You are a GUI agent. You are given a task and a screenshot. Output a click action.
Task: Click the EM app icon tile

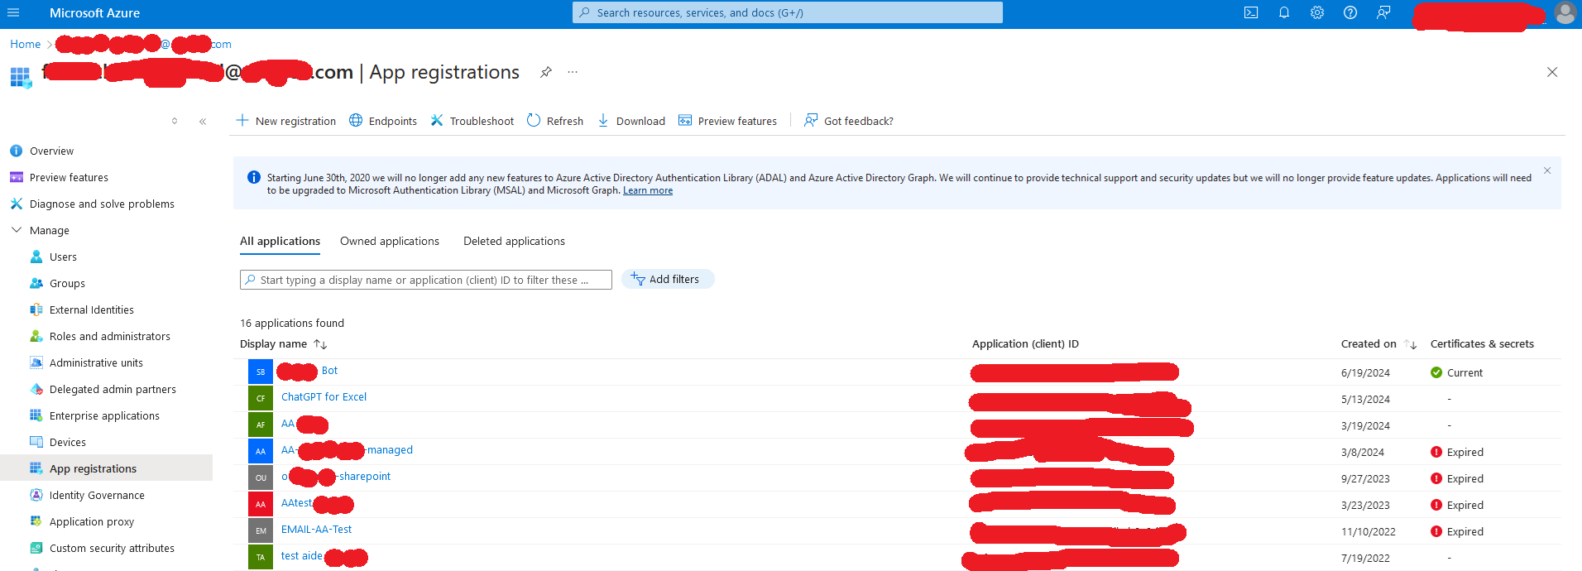[261, 530]
